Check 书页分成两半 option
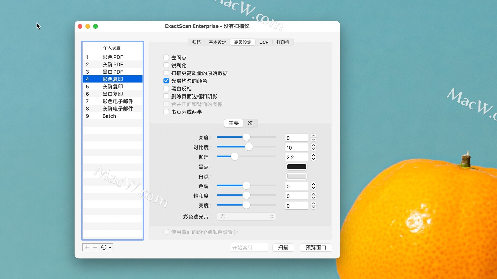 166,112
